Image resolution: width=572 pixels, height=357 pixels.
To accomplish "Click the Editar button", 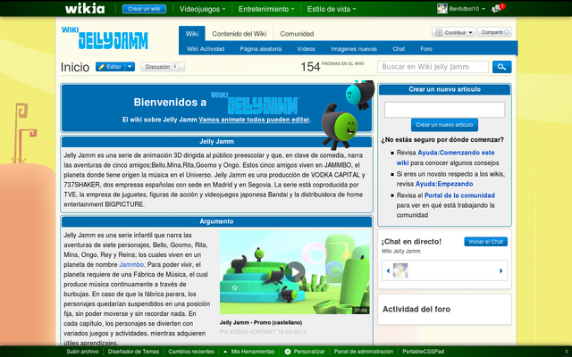I will pos(110,67).
